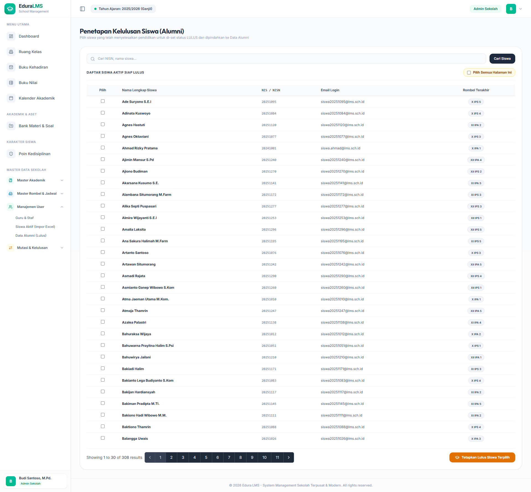
Task: Open Data Alumni (Lulus) submenu item
Action: click(x=31, y=236)
